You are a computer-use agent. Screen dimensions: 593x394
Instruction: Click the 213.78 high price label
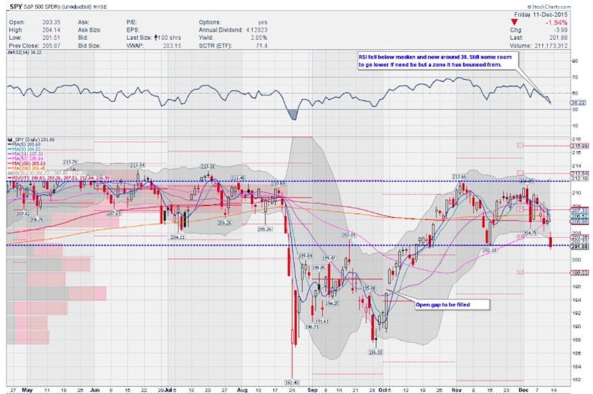pos(70,162)
